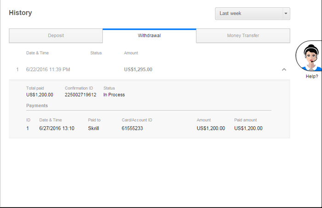The width and height of the screenshot is (322, 208).
Task: Click confirmation ID 225002719612
Action: [x=80, y=95]
